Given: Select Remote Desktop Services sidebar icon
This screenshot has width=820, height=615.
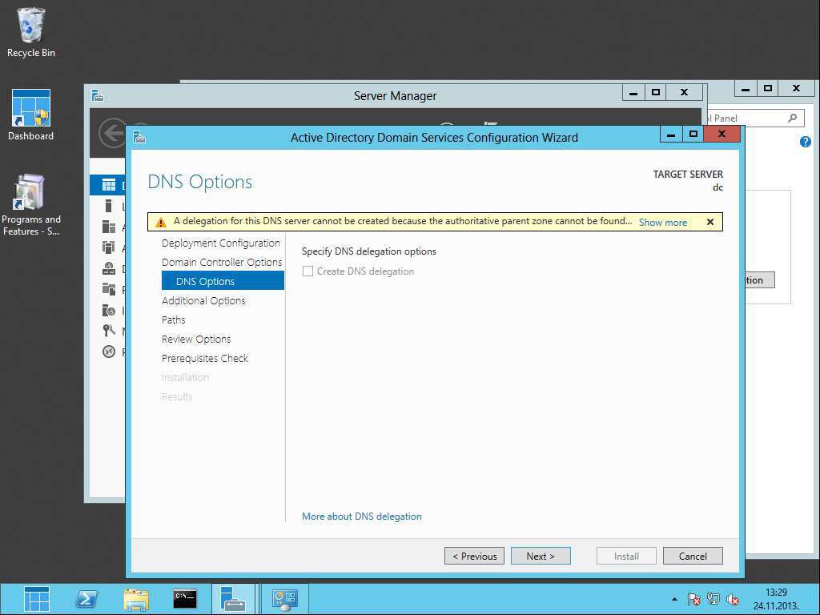Looking at the screenshot, I should [x=109, y=352].
